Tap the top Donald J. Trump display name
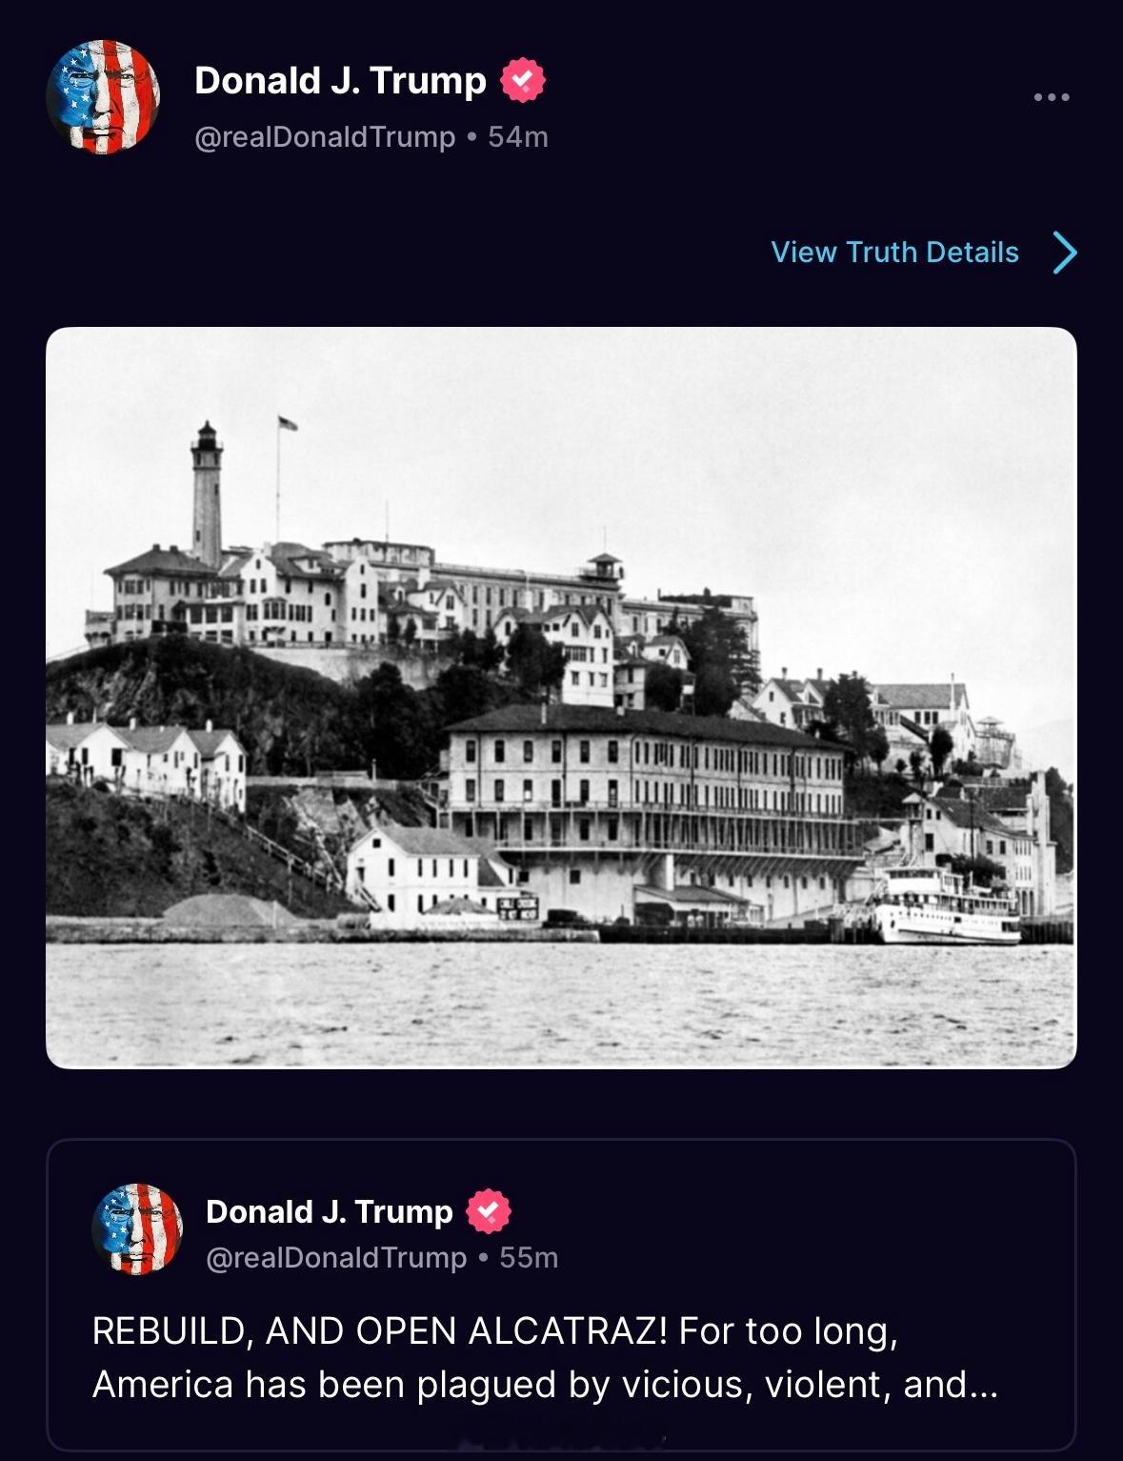Image resolution: width=1123 pixels, height=1461 pixels. pyautogui.click(x=340, y=81)
